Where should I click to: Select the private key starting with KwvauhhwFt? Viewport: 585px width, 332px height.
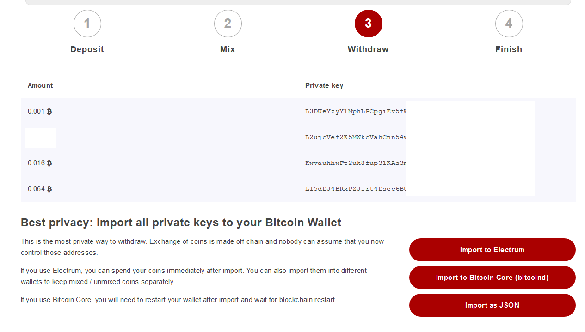tap(355, 163)
